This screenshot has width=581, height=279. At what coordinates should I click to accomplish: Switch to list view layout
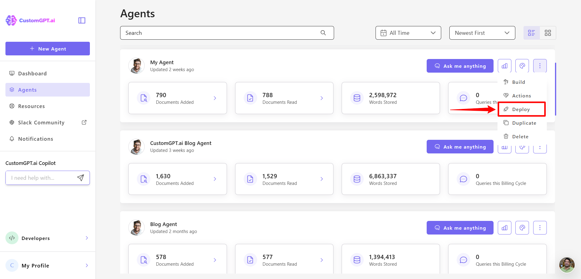point(531,33)
